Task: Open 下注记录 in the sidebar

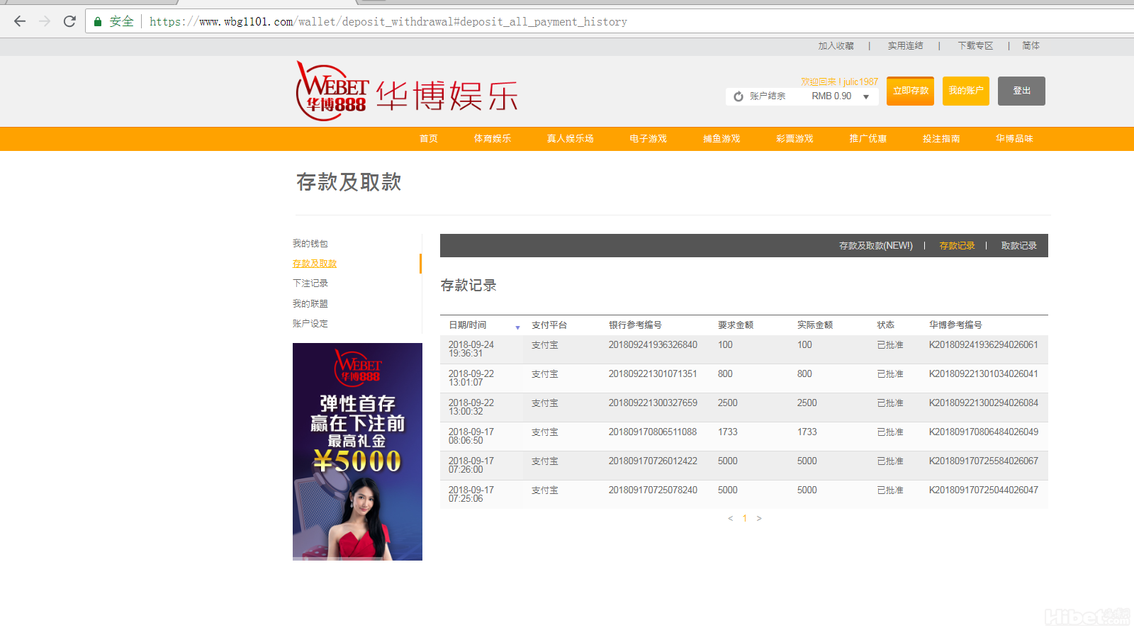Action: [x=310, y=283]
